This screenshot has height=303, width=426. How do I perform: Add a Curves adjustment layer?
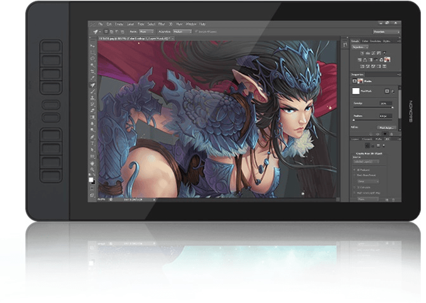[x=373, y=53]
